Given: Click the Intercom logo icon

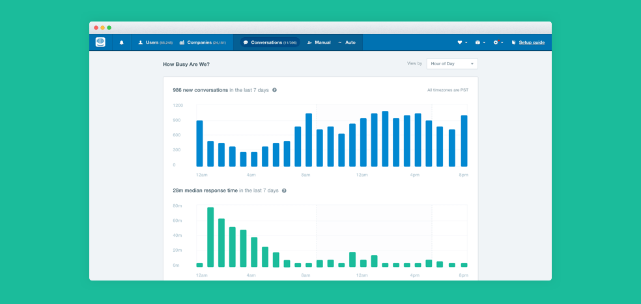Looking at the screenshot, I should tap(100, 42).
